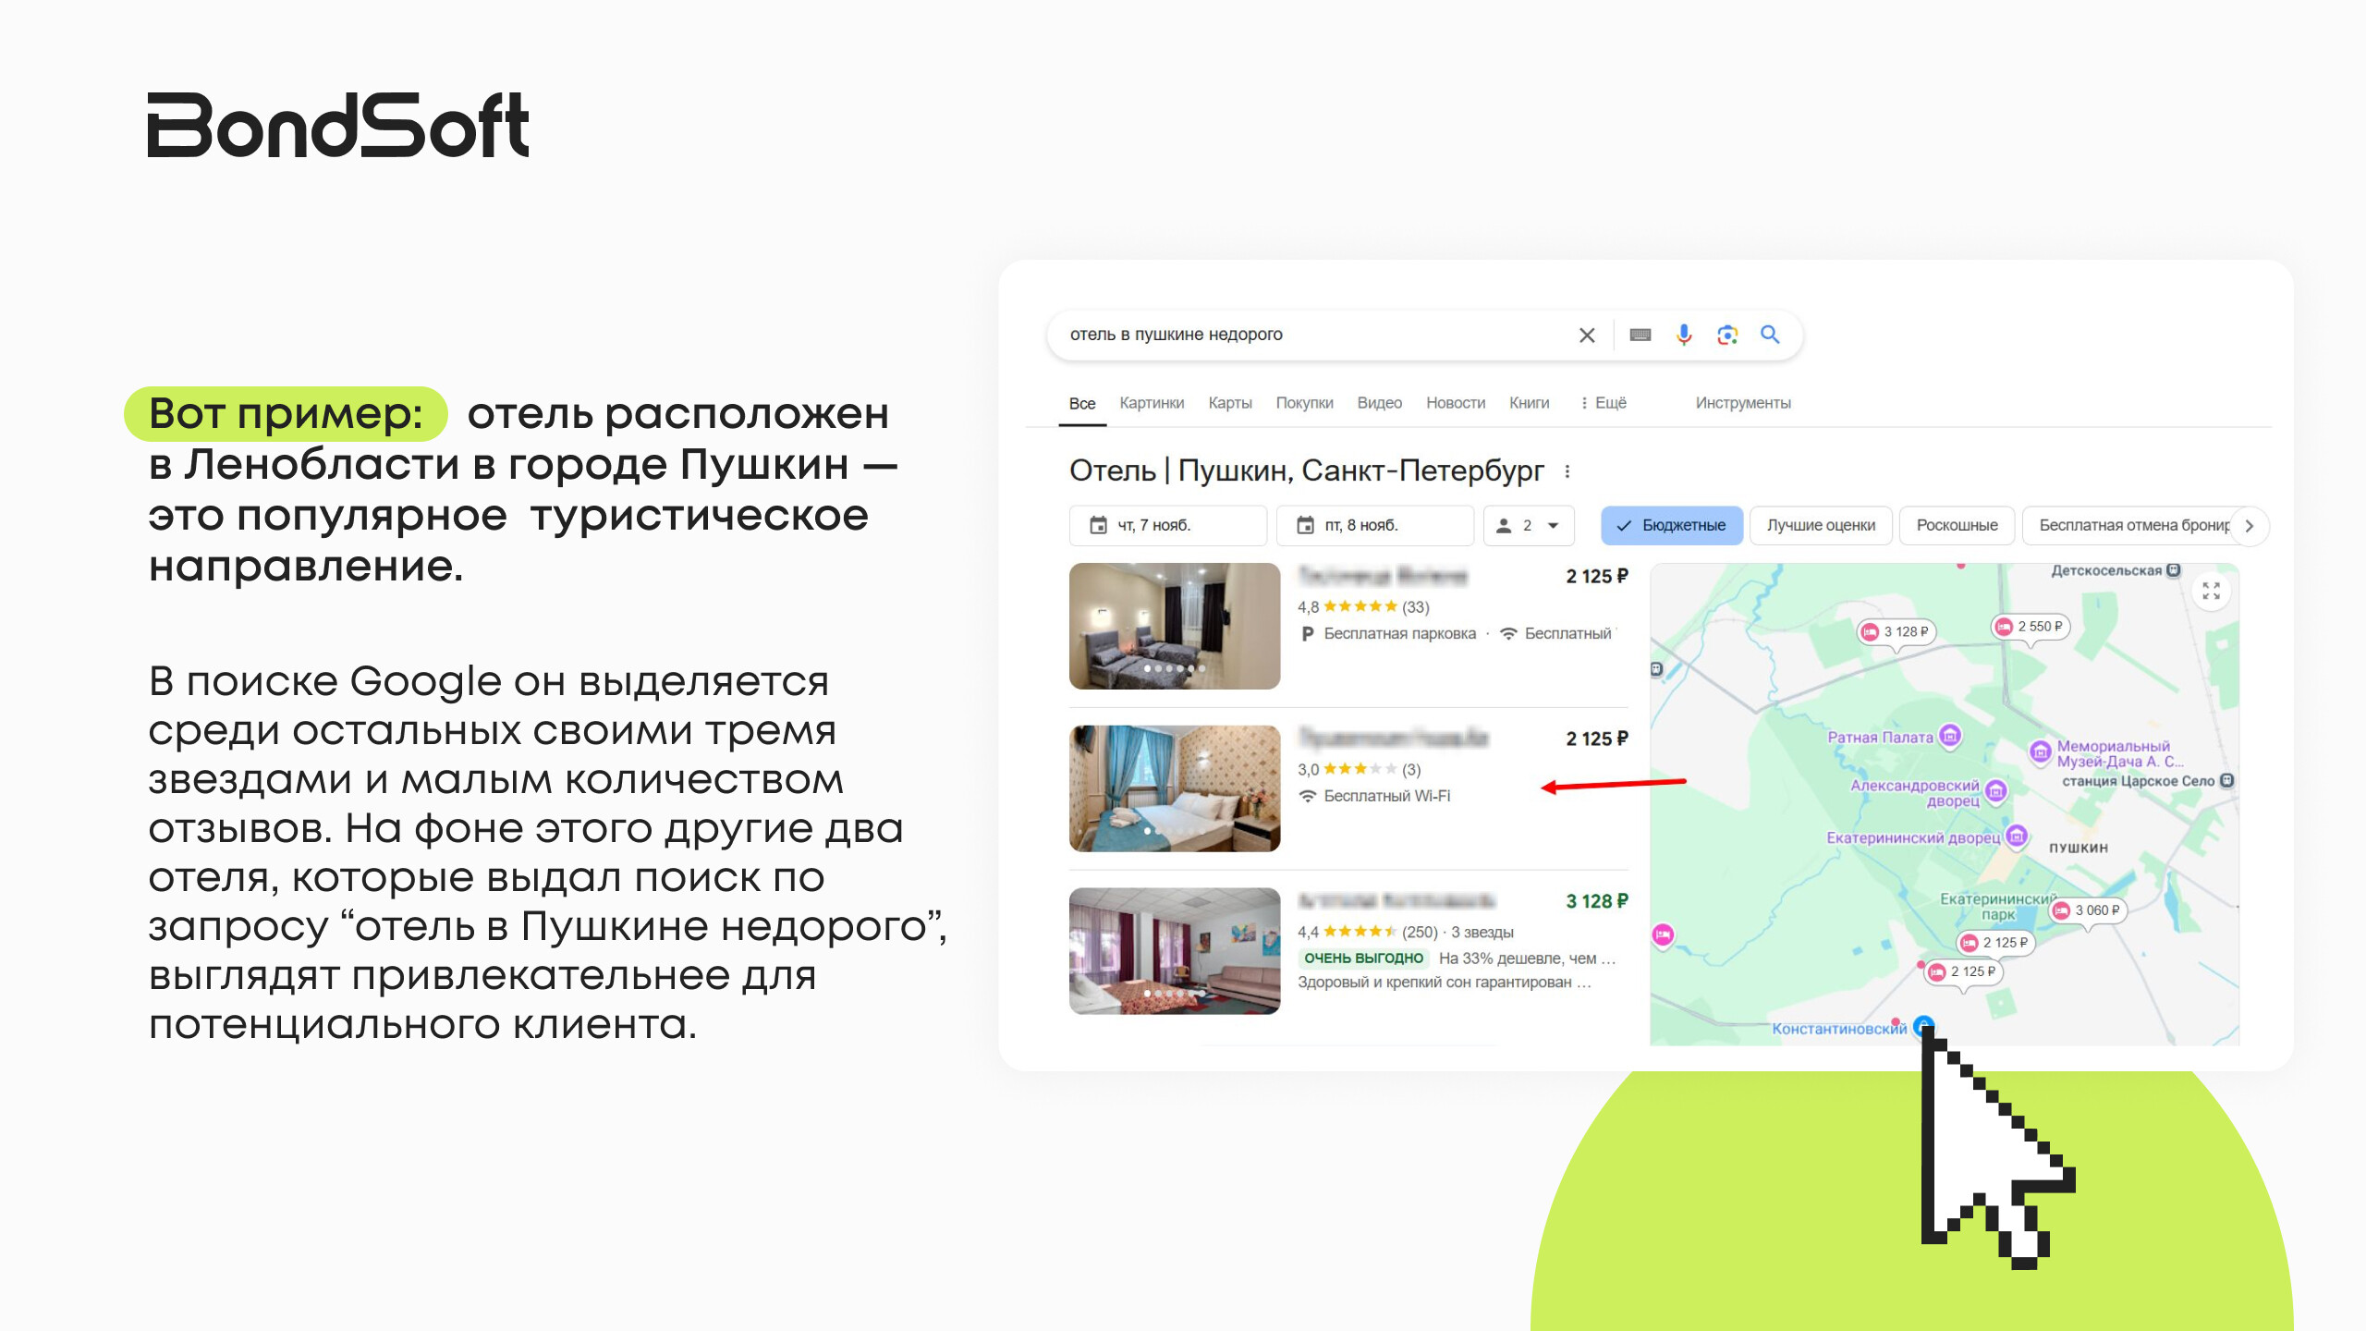Switch to the Покупки tab
The width and height of the screenshot is (2366, 1331).
pos(1304,403)
